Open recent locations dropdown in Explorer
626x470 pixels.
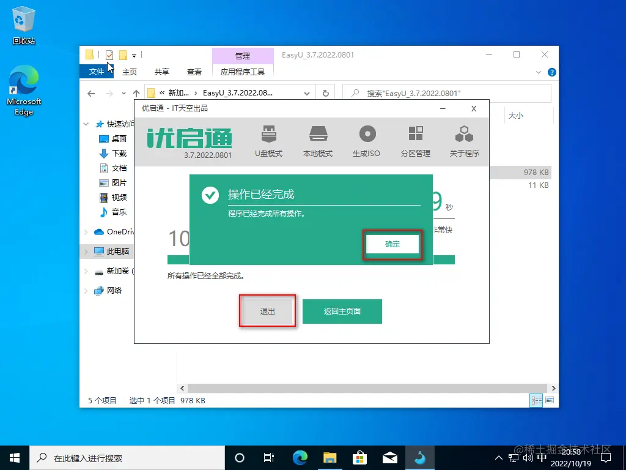pos(123,94)
